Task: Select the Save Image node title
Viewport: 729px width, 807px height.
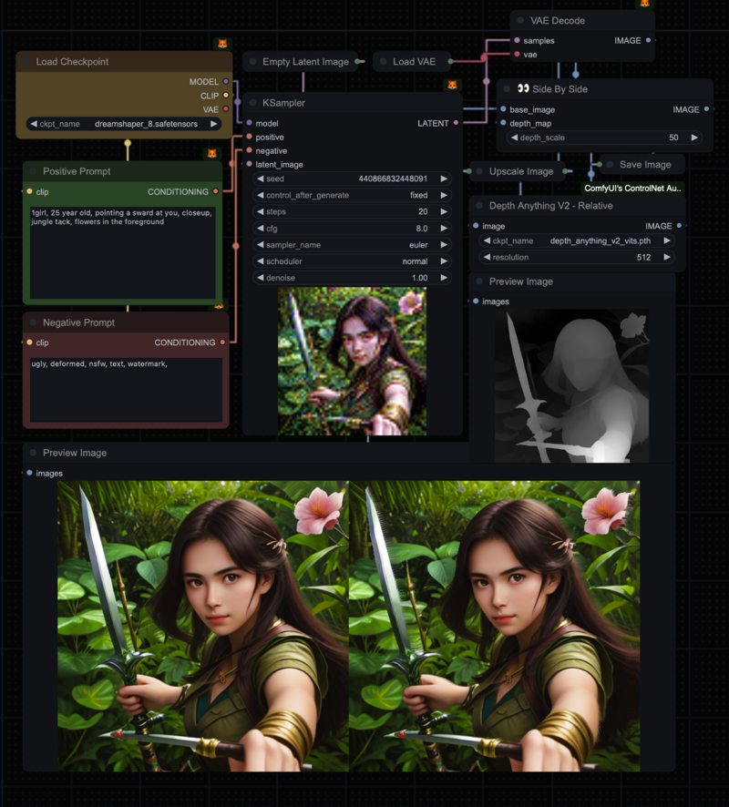Action: click(645, 165)
